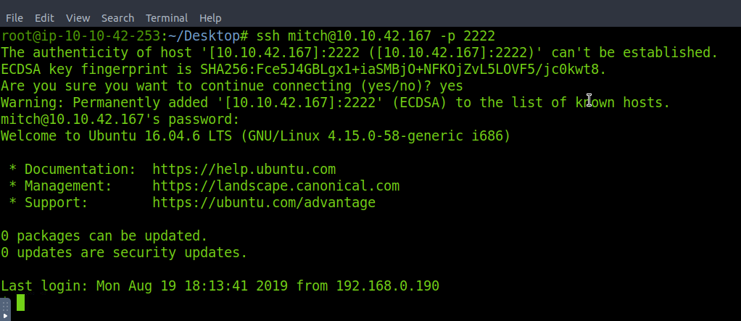Click the "0 updates are security updates" line
This screenshot has height=321, width=741.
coord(124,253)
